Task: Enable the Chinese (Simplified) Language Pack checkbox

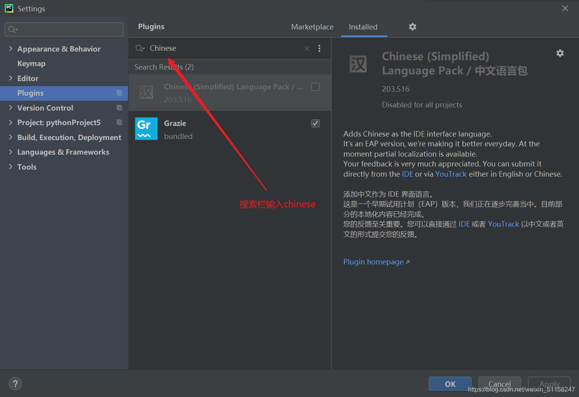Action: pos(315,87)
